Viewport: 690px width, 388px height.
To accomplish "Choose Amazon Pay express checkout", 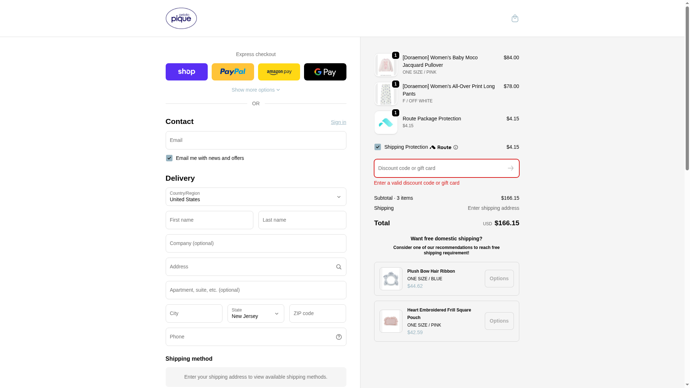I will pyautogui.click(x=279, y=72).
